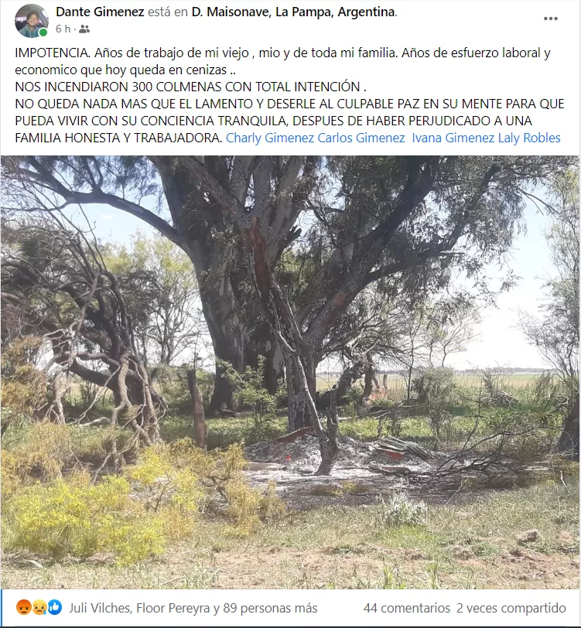Click the angry reaction emoji
The height and width of the screenshot is (628, 581).
pos(24,608)
